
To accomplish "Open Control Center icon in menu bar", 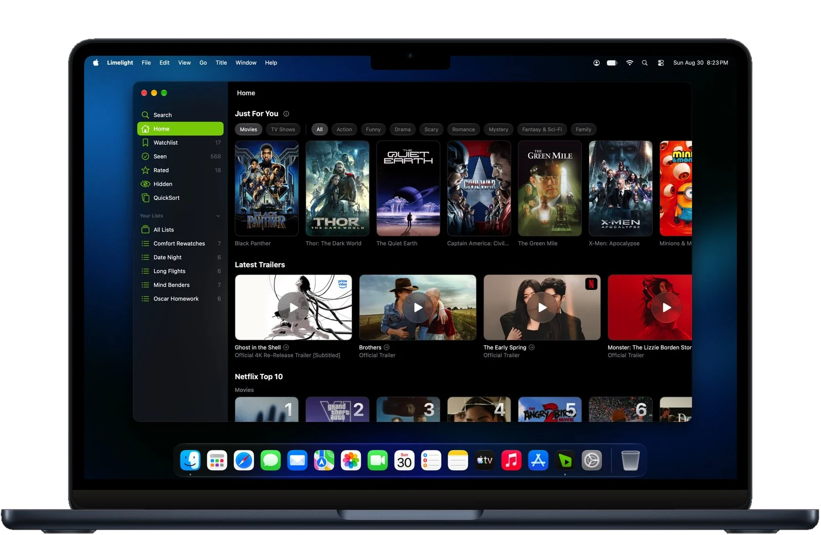I will (x=661, y=63).
